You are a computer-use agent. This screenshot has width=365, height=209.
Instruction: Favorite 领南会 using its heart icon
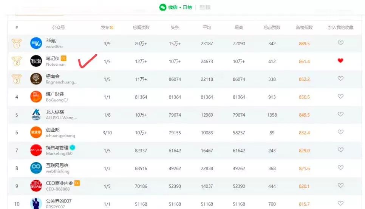(340, 78)
